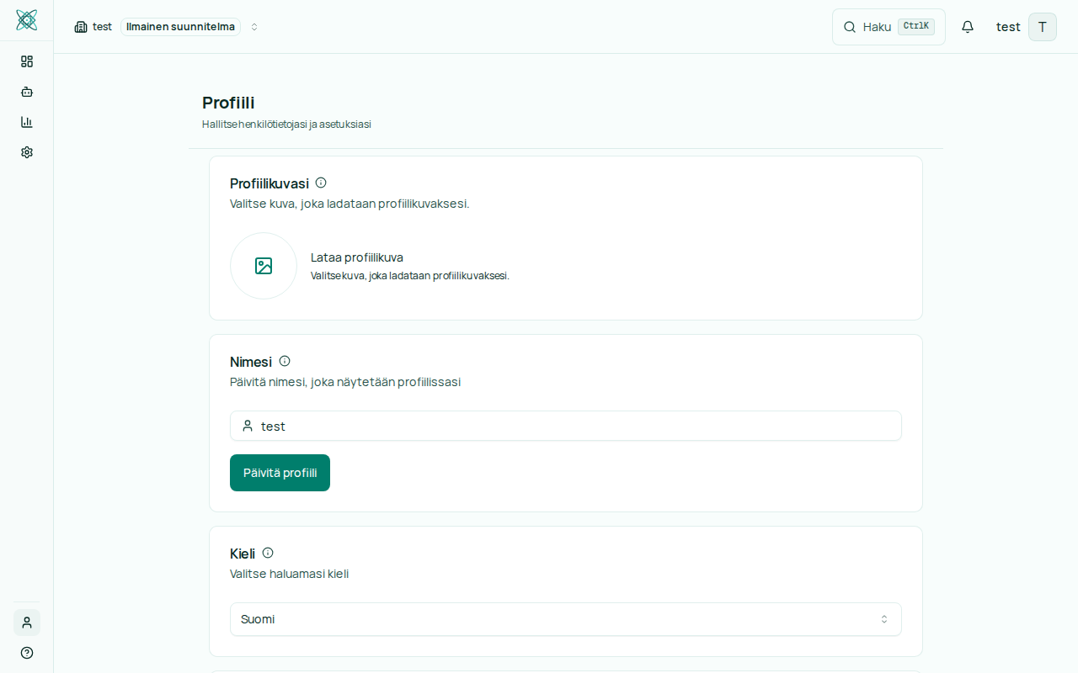Open the dashboard grid icon
This screenshot has height=673, width=1078.
[27, 61]
